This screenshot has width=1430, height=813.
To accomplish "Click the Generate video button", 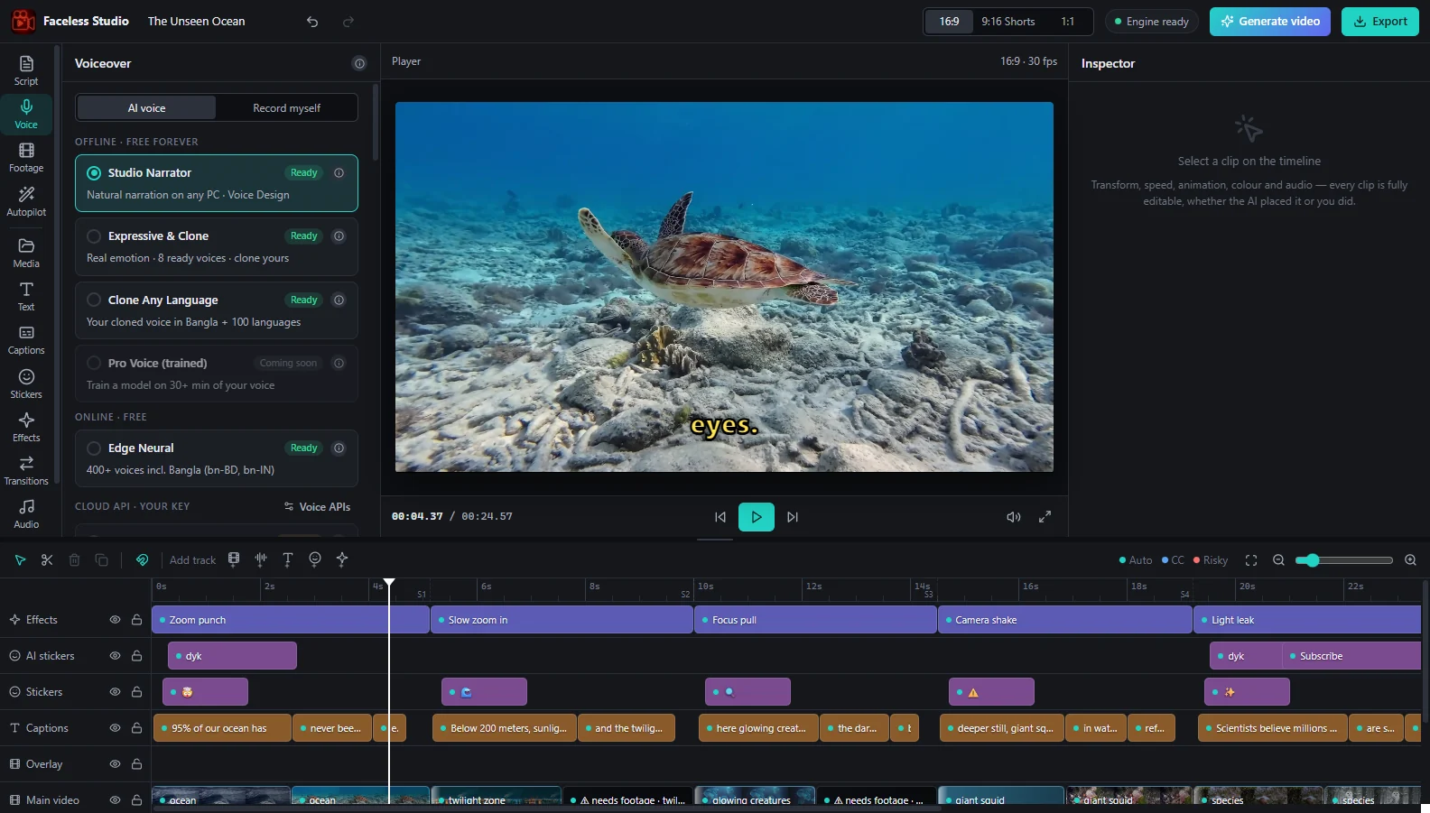I will pyautogui.click(x=1270, y=22).
